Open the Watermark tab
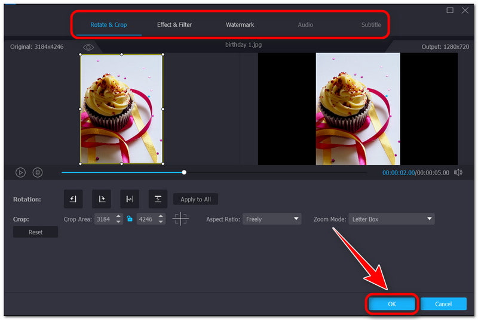 240,25
